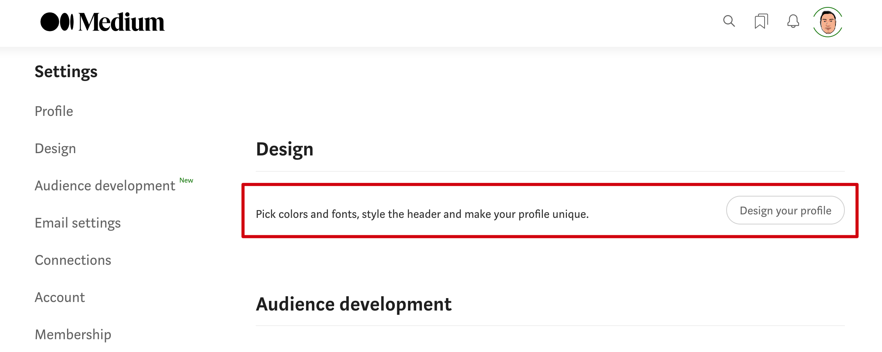Click the Medium wordmark text
882x352 pixels.
pos(122,22)
